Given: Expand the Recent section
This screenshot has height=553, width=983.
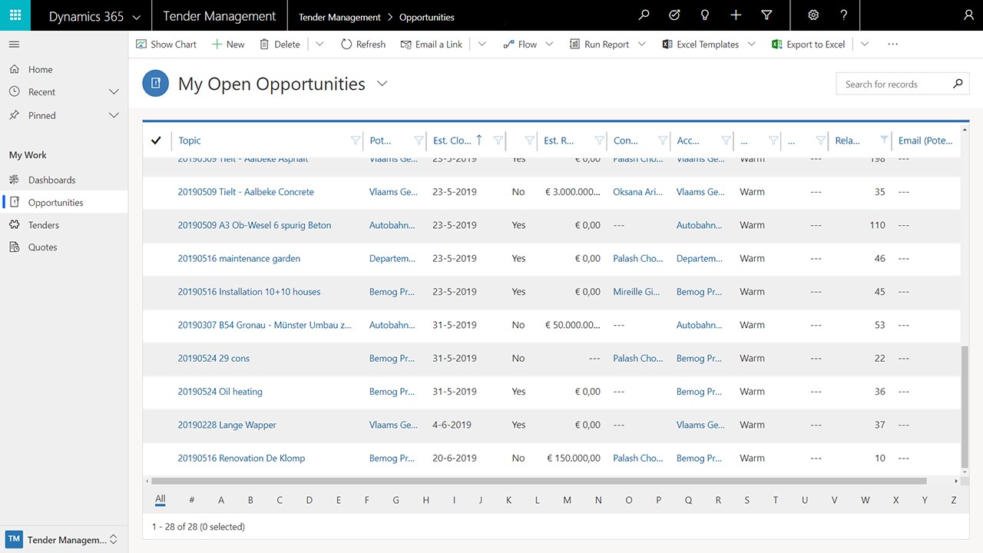Looking at the screenshot, I should 114,92.
